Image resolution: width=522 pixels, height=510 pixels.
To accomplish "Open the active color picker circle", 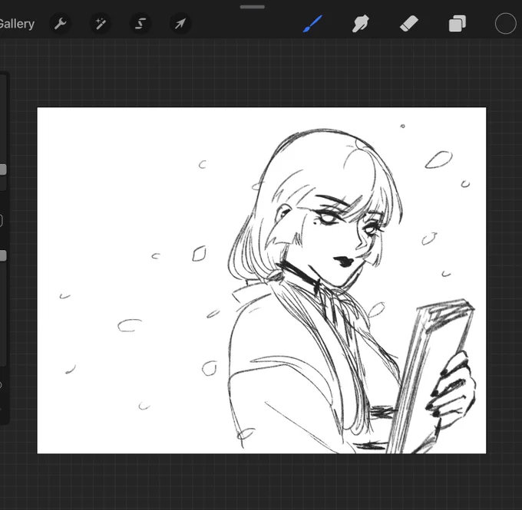I will point(505,24).
